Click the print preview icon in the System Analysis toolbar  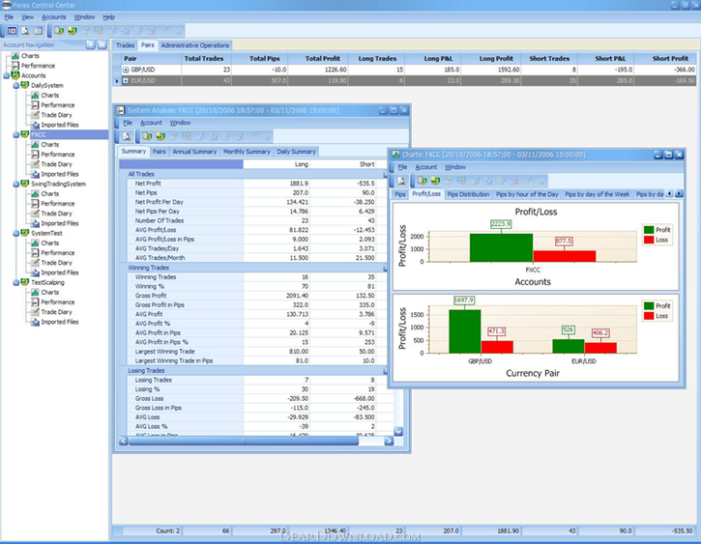coord(127,136)
